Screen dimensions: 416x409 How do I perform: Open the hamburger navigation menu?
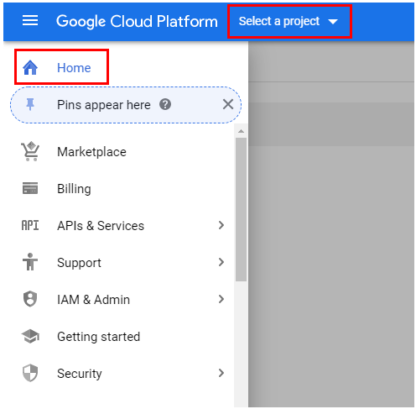(x=30, y=20)
